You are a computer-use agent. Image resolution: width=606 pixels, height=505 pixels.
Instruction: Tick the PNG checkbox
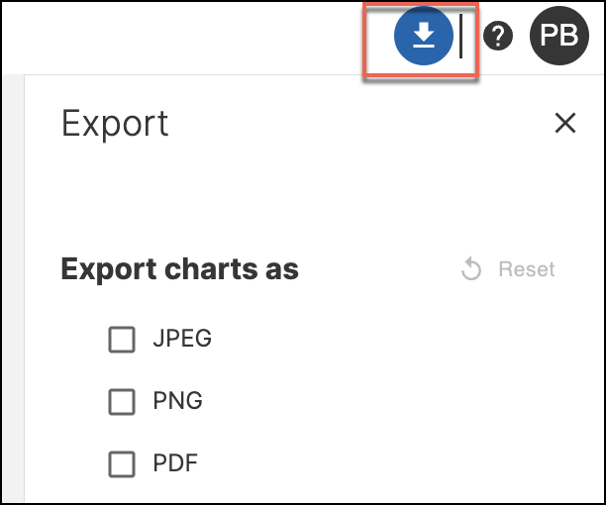click(122, 402)
